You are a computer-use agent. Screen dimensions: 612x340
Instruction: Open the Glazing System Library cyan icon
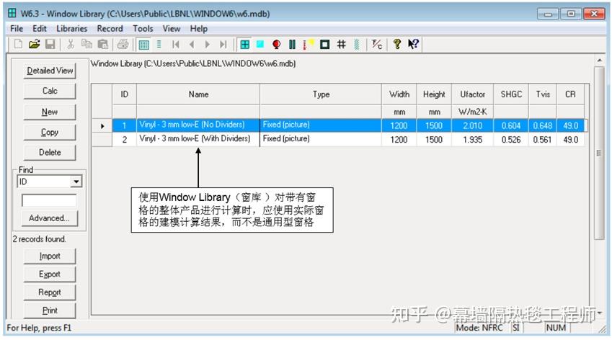pyautogui.click(x=260, y=44)
